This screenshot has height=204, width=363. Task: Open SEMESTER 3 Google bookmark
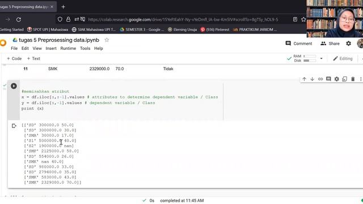pos(142,29)
